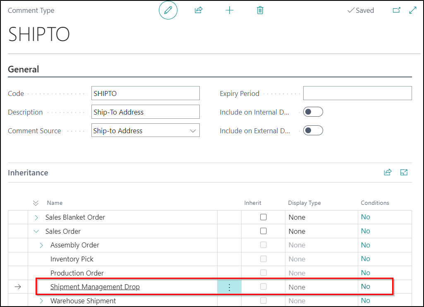Delete record using trash can icon

pos(260,10)
